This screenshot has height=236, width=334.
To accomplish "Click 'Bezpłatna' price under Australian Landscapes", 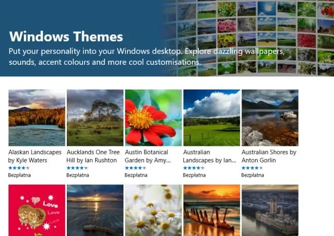I will [x=194, y=175].
